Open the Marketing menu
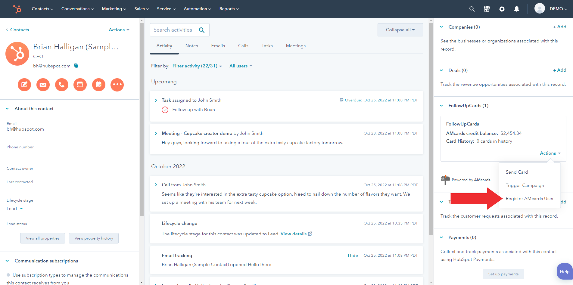The width and height of the screenshot is (573, 285). (114, 9)
